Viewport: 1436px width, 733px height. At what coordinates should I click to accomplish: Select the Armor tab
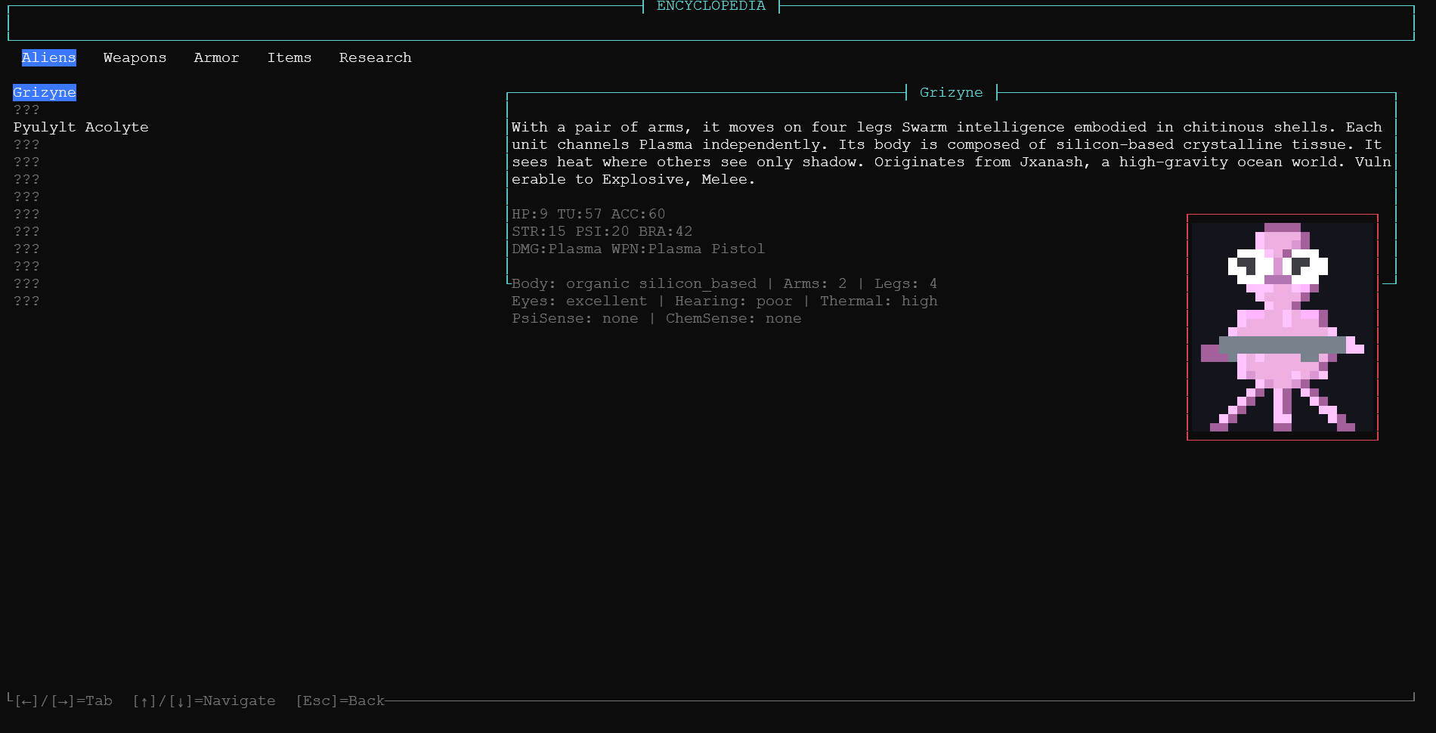[216, 57]
